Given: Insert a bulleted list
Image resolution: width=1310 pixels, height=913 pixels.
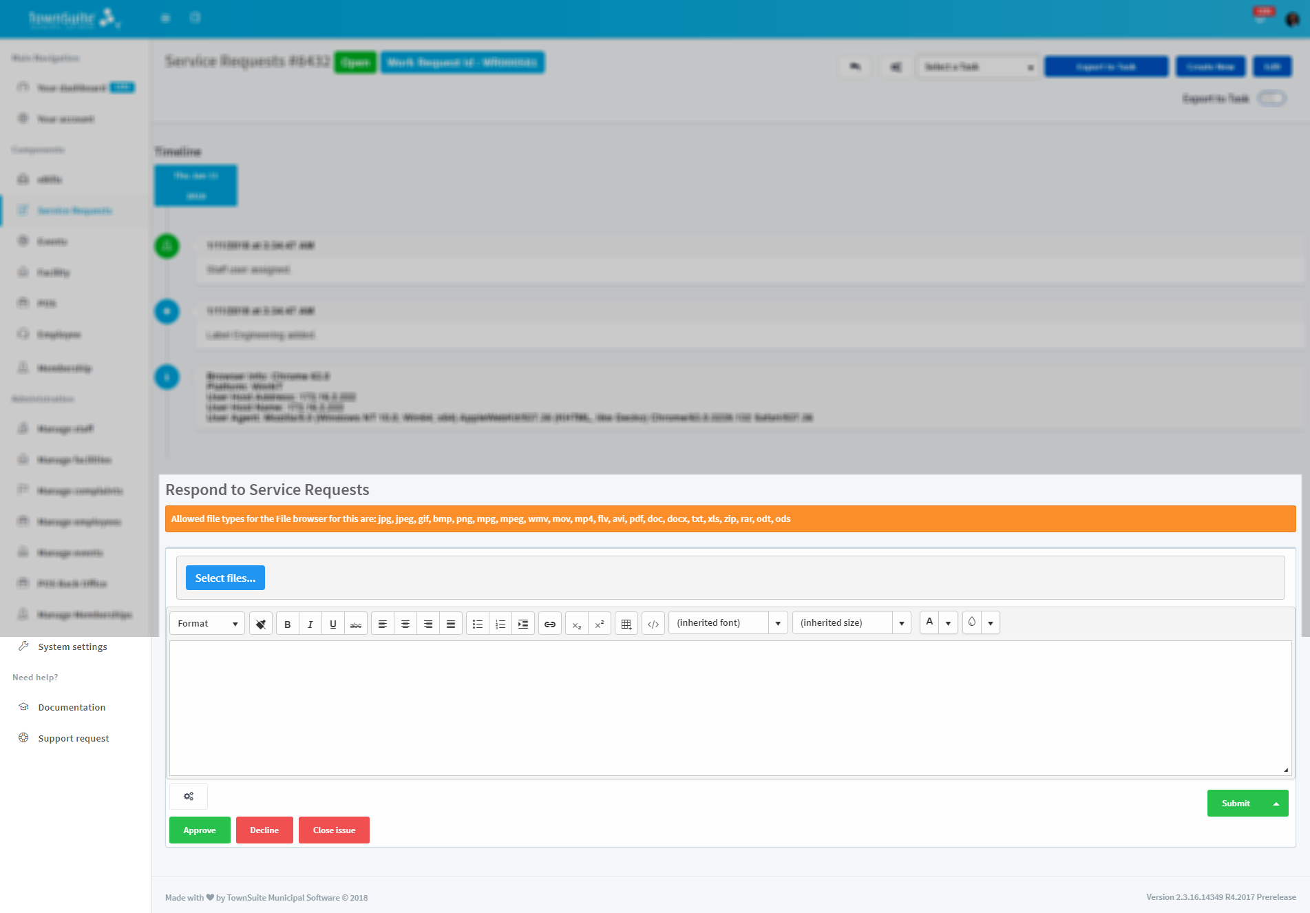Looking at the screenshot, I should [477, 622].
